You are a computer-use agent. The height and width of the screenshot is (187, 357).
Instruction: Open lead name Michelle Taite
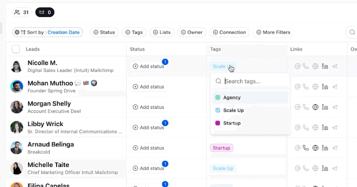[x=48, y=165]
